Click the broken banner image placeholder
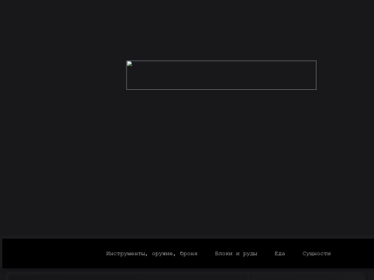This screenshot has width=374, height=280. tap(222, 75)
